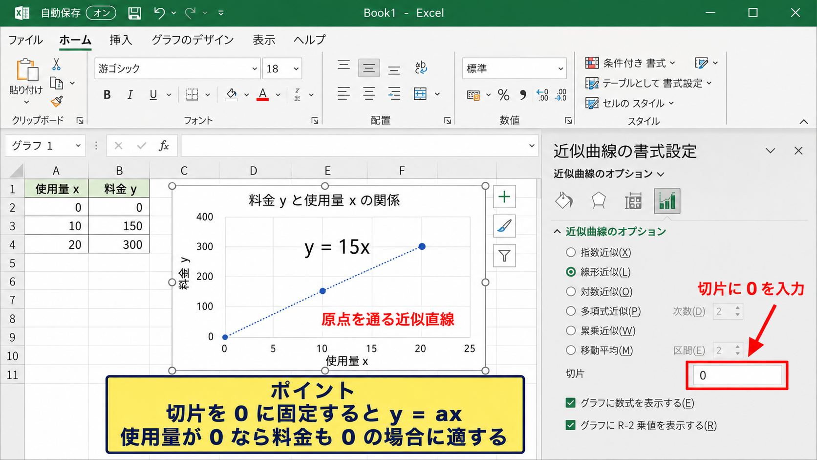Expand the formula bar
Screen dimensions: 817x460
pos(532,146)
